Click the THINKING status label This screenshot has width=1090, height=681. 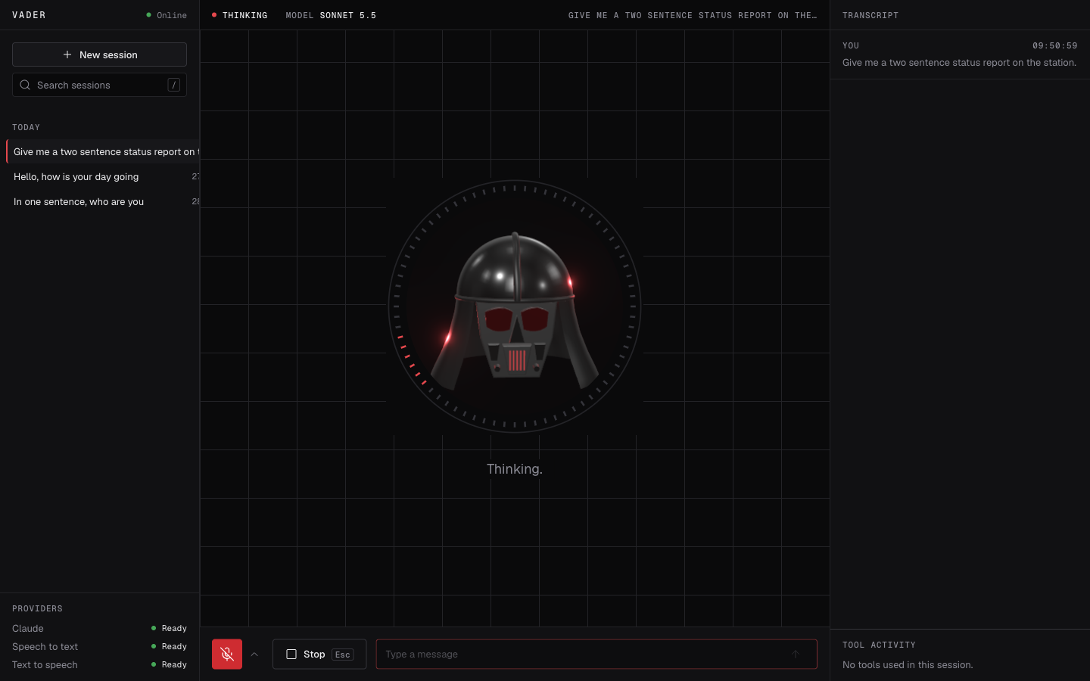240,15
